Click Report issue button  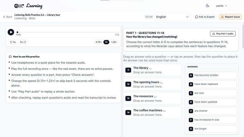tap(230, 17)
